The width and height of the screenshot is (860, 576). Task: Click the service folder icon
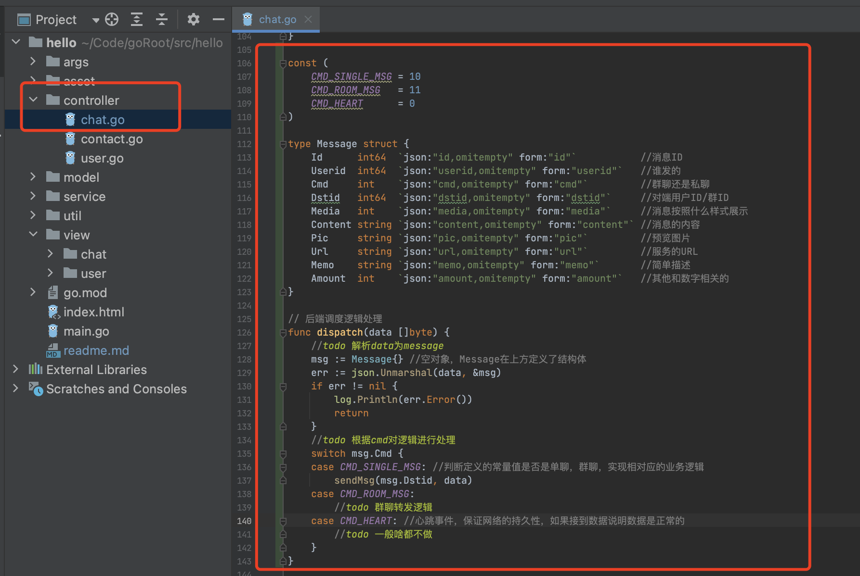[53, 196]
